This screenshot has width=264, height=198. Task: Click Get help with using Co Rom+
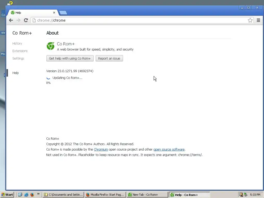click(70, 59)
